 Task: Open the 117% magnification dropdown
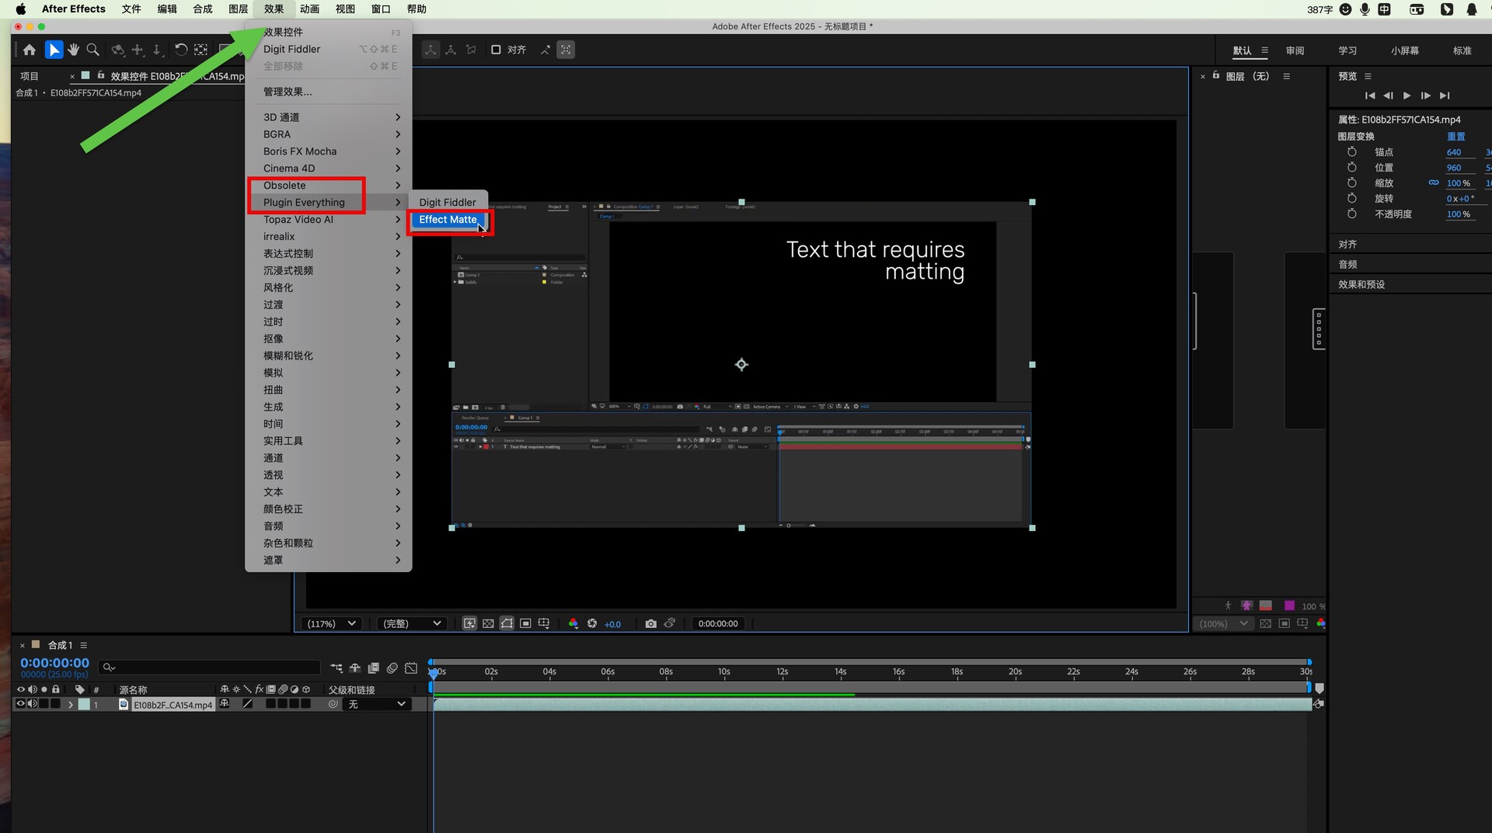click(x=331, y=623)
